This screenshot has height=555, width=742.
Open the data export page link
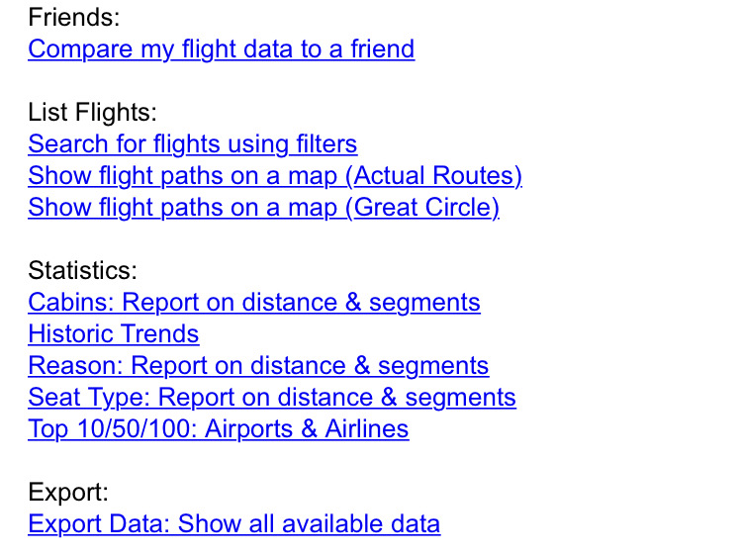tap(233, 523)
